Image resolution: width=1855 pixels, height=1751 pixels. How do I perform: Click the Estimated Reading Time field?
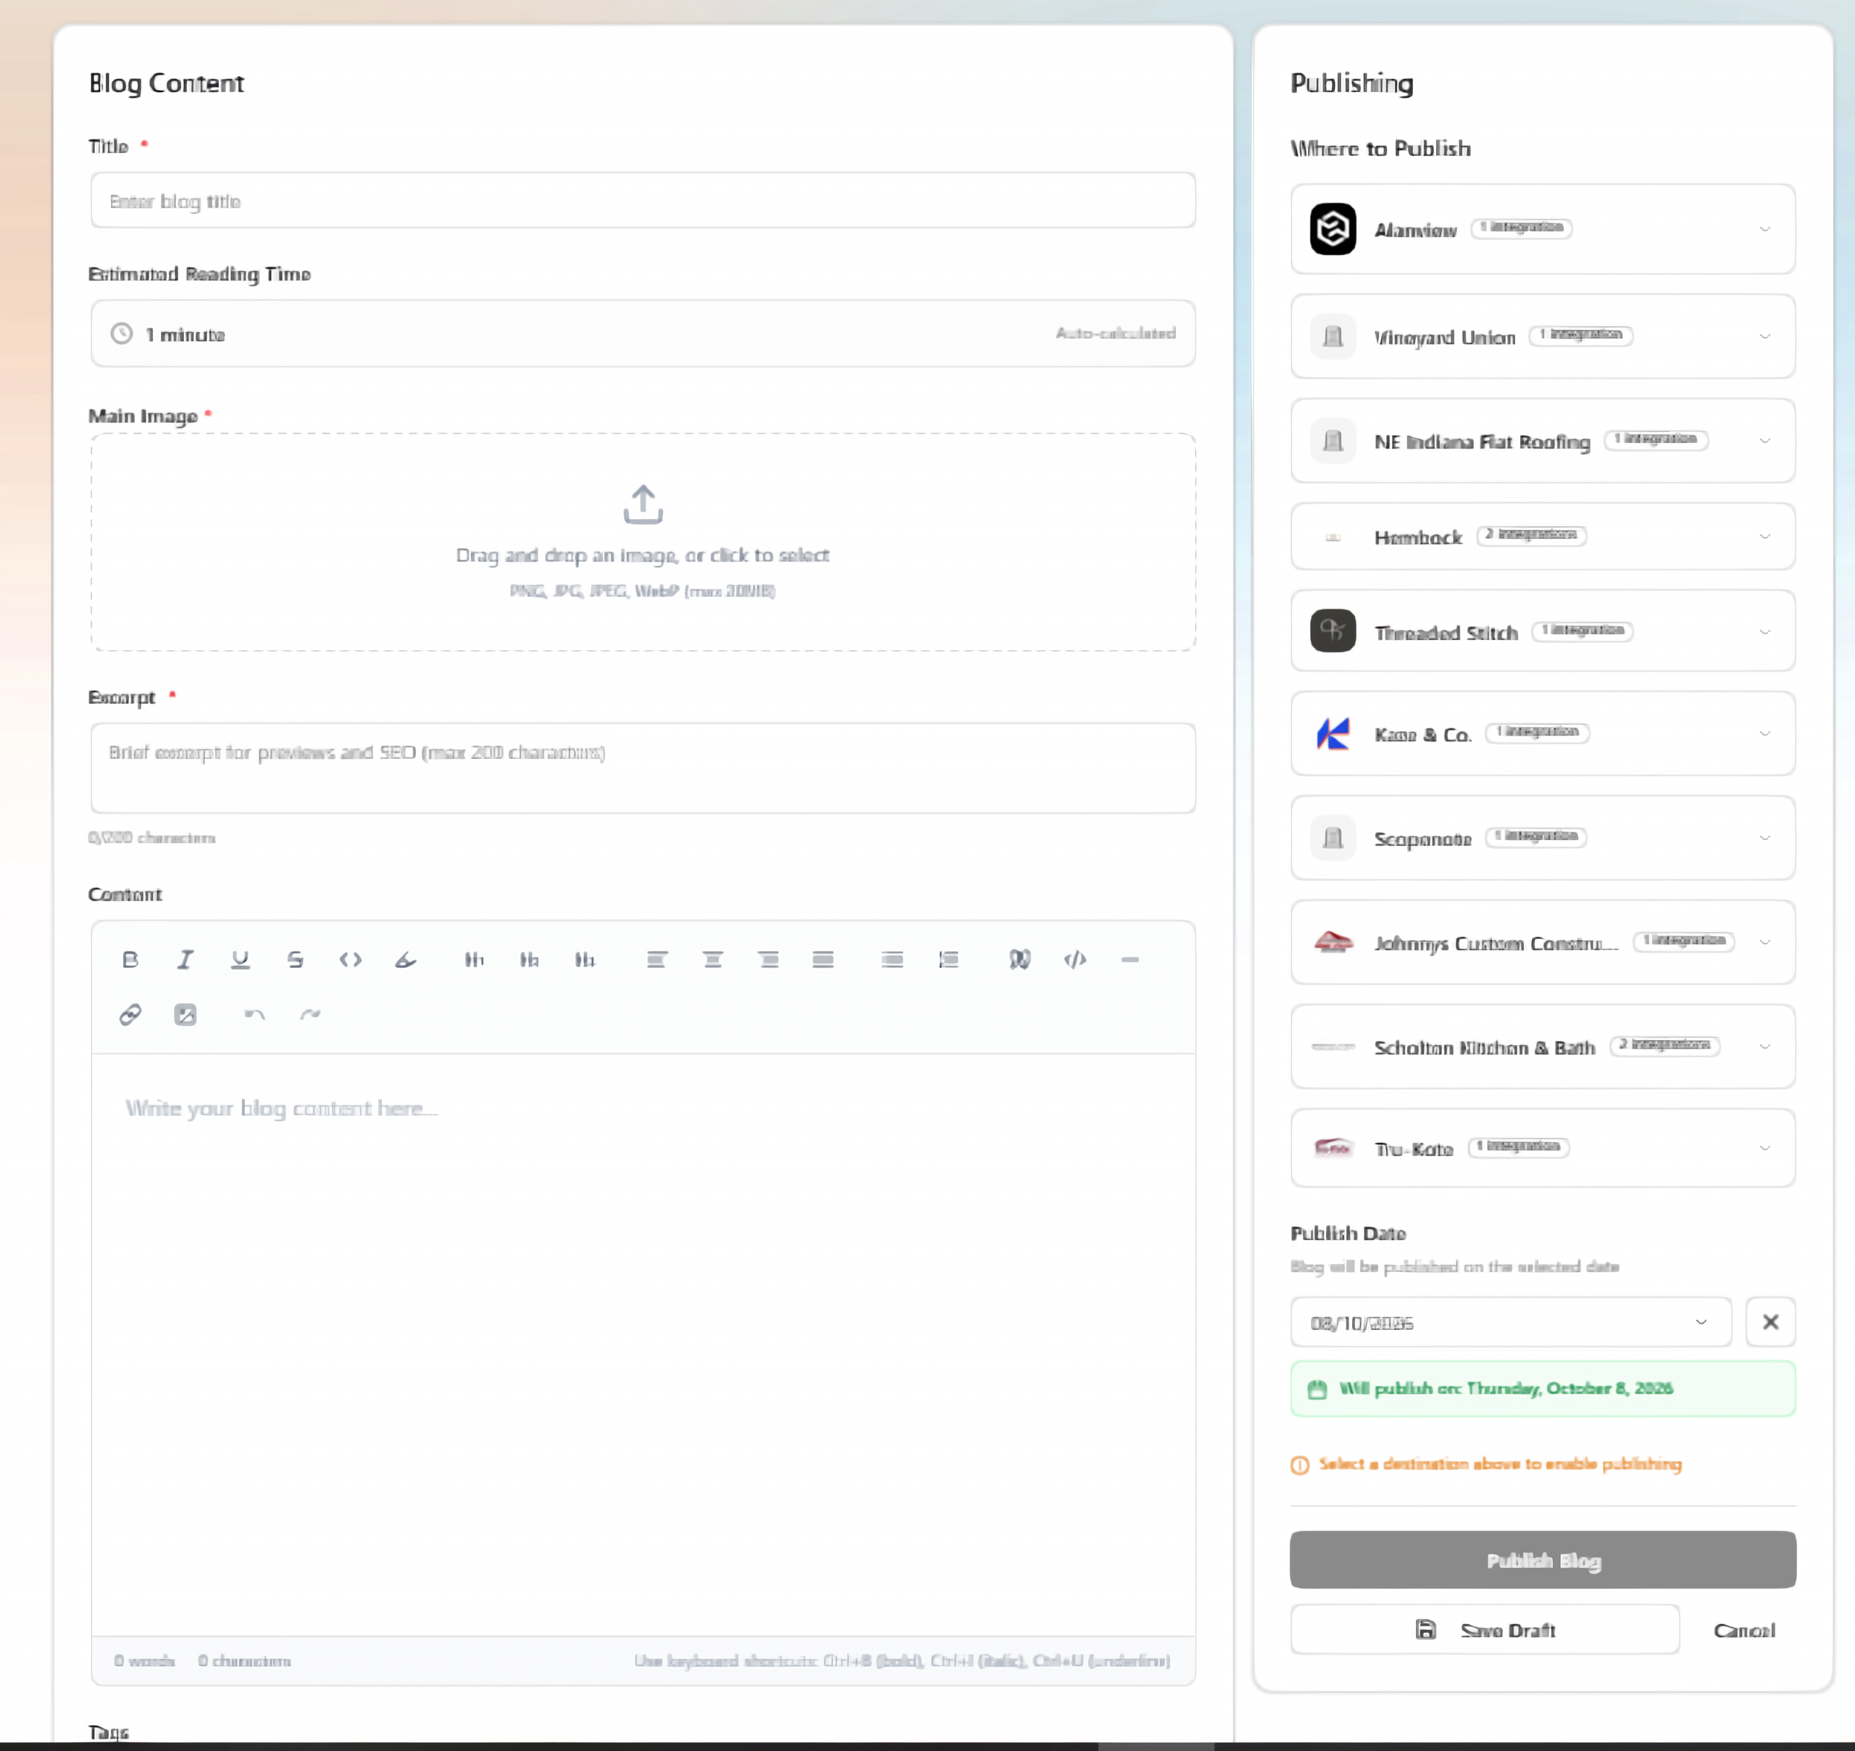tap(643, 333)
